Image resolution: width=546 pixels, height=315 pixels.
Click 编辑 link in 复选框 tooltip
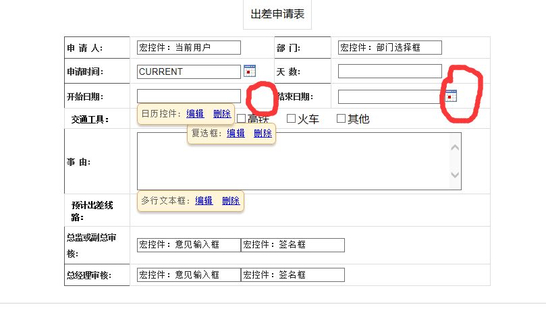[236, 134]
